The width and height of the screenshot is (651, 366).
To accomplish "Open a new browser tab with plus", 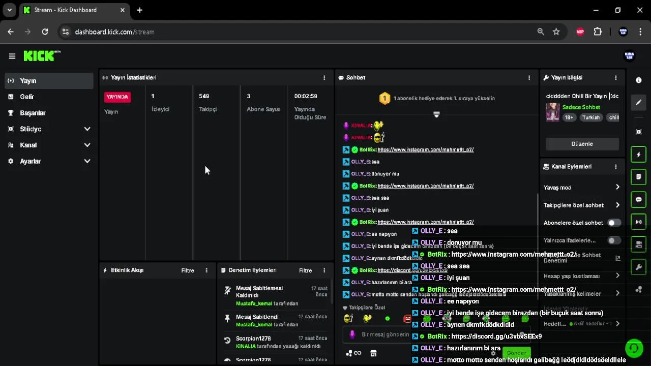I will tap(139, 10).
